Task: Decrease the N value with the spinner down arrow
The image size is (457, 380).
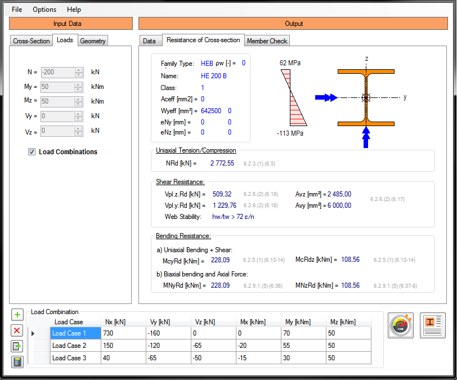Action: 78,75
